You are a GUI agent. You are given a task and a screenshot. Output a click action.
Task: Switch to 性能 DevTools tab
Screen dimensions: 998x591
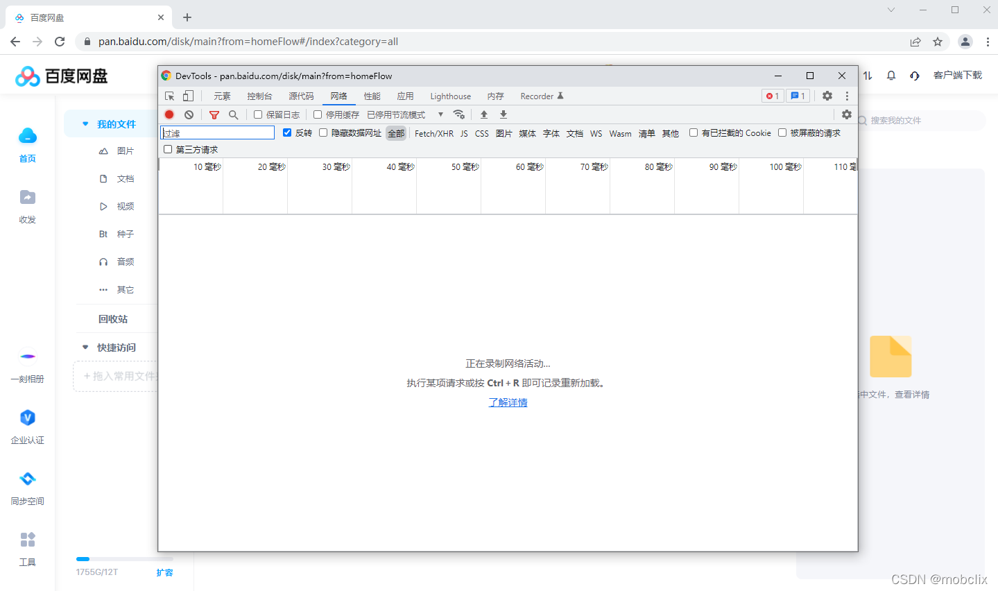tap(372, 96)
